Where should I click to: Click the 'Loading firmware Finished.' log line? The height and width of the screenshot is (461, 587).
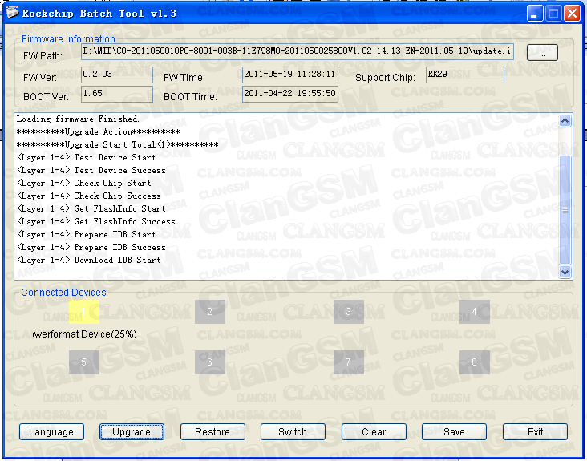coord(78,119)
